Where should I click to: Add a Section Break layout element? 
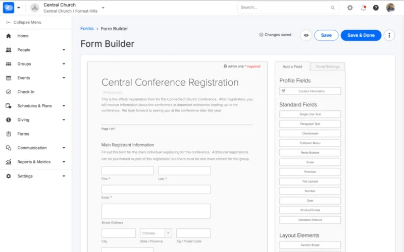(x=310, y=245)
